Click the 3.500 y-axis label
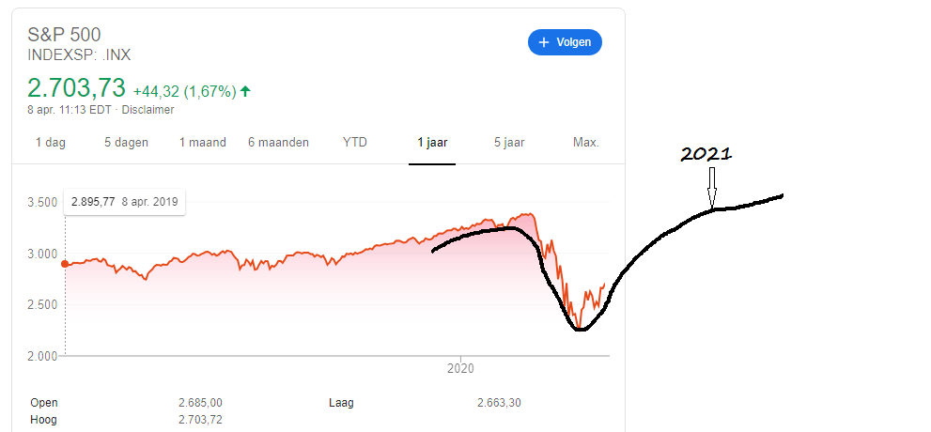 point(45,202)
